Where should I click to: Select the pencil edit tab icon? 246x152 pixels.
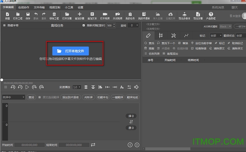coord(148,36)
